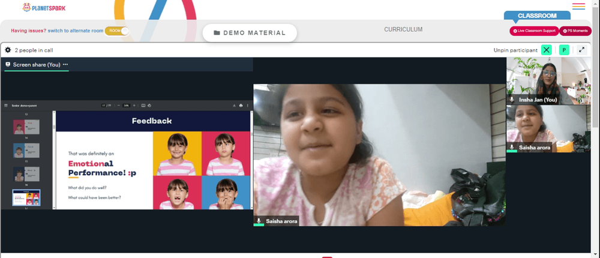Select the CLASSROOM tab
Image resolution: width=600 pixels, height=258 pixels.
tap(537, 16)
